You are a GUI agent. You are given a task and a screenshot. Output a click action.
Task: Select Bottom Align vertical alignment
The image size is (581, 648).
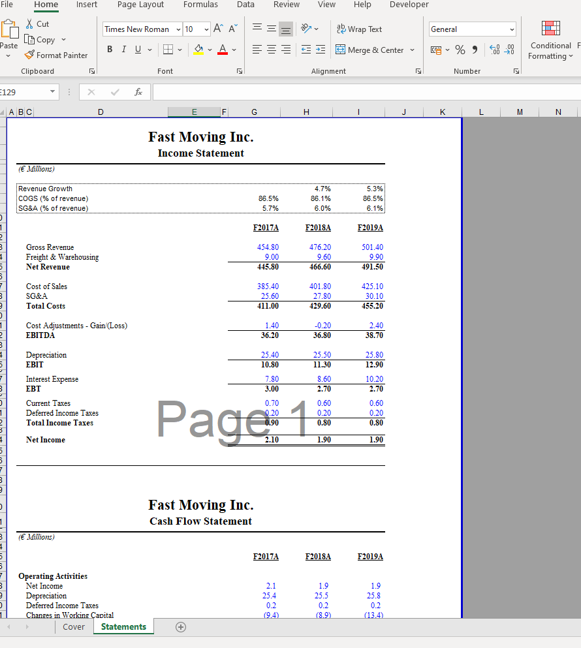point(286,29)
